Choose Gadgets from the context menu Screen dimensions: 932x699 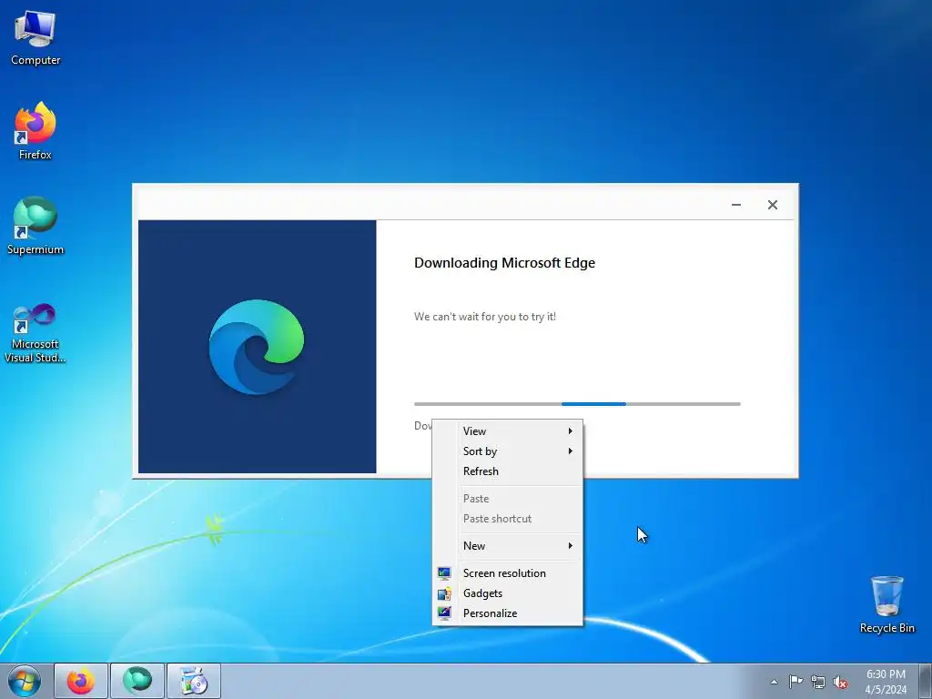click(x=508, y=593)
